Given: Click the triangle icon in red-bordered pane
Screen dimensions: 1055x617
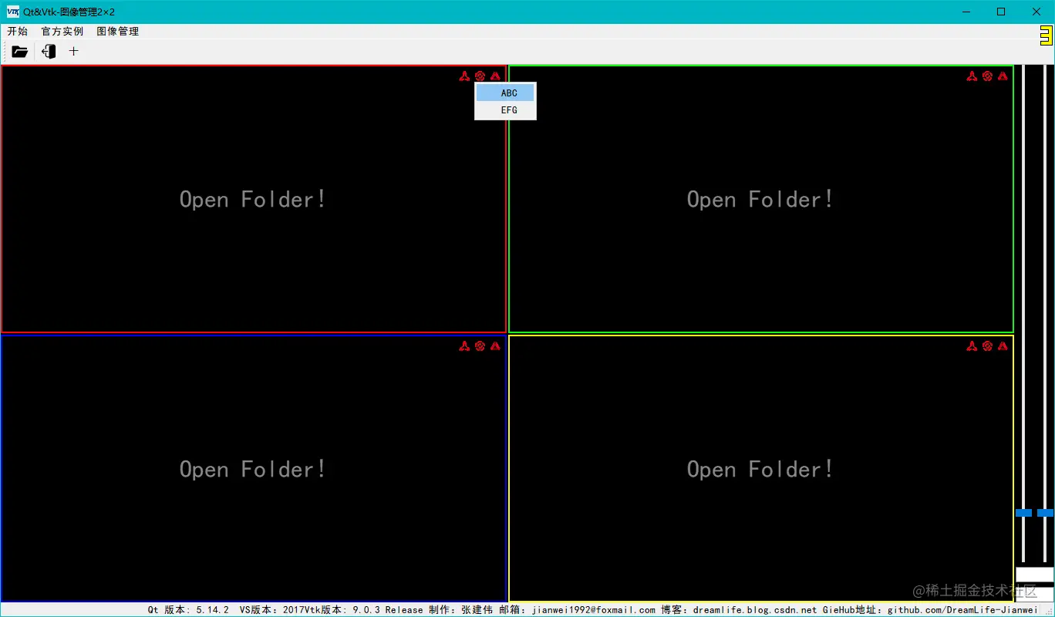Looking at the screenshot, I should [495, 76].
